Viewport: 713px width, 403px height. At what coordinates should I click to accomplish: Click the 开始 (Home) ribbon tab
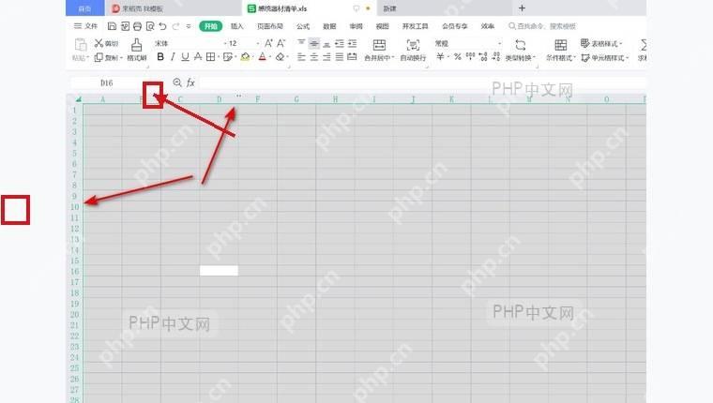point(210,26)
